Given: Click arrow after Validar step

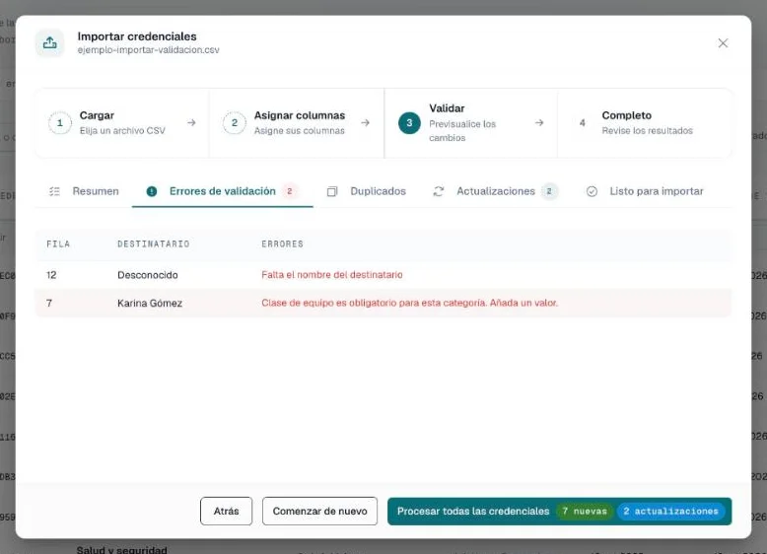Looking at the screenshot, I should click(x=539, y=123).
